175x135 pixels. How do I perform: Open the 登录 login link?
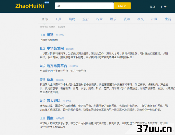(x=152, y=7)
